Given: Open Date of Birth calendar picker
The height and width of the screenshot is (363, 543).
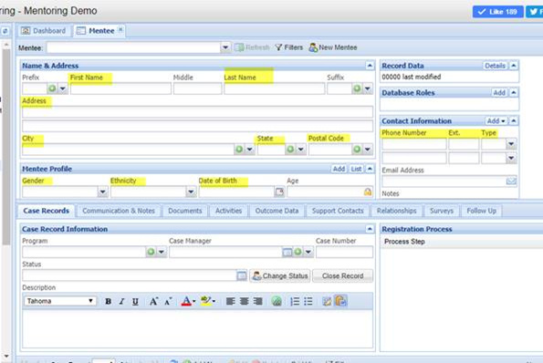Looking at the screenshot, I should coord(279,192).
